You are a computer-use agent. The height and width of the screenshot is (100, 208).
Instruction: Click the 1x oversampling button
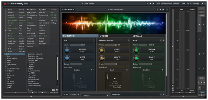click(x=201, y=9)
